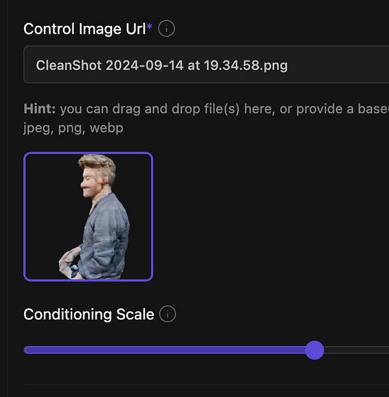This screenshot has width=389, height=397.
Task: Click the CleanShot 2024-09-14 filename text
Action: pyautogui.click(x=161, y=65)
